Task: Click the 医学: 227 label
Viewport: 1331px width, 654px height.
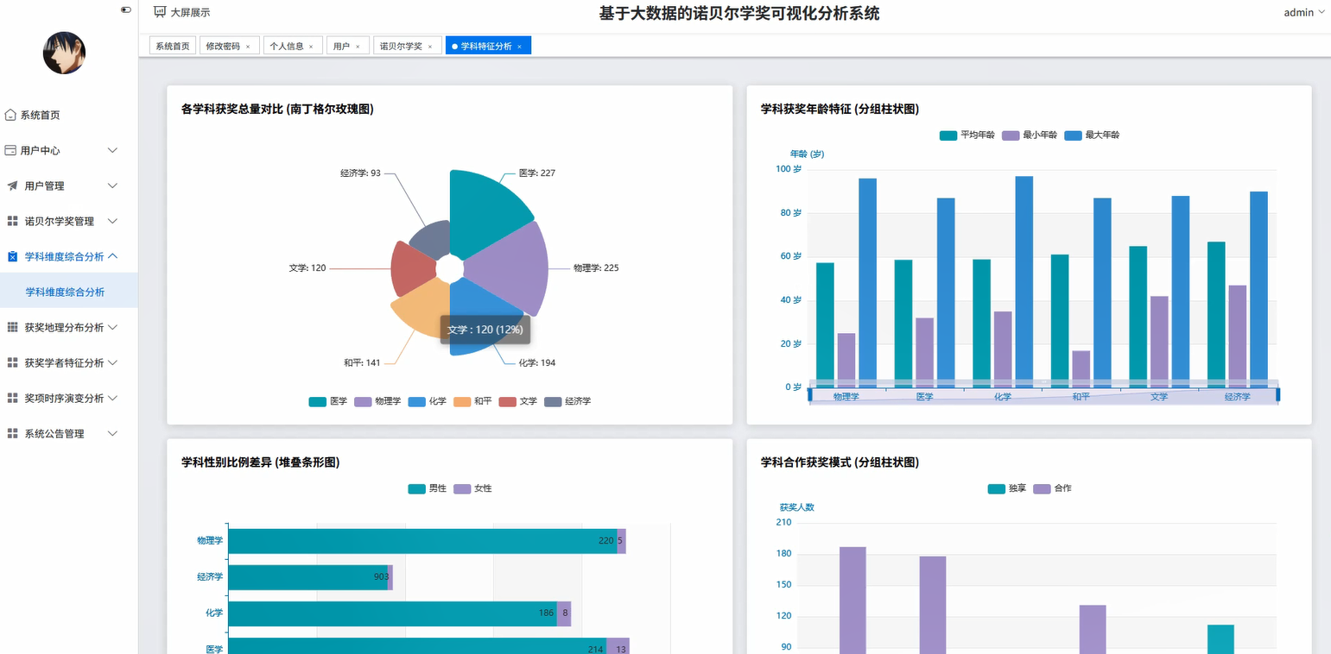Action: pos(537,173)
